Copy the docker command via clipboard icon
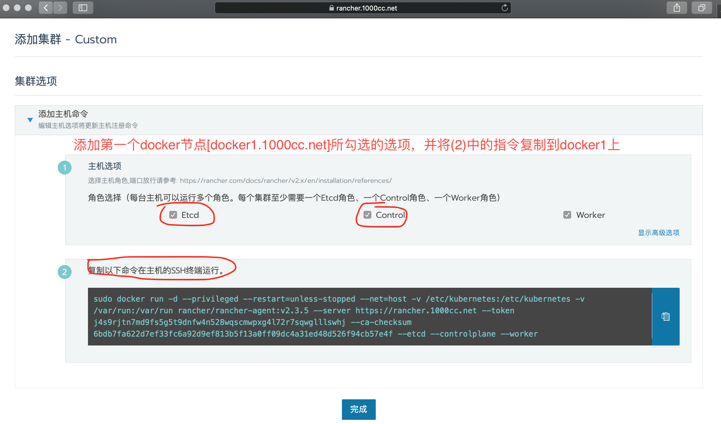Screen dimensions: 721x424 (665, 316)
